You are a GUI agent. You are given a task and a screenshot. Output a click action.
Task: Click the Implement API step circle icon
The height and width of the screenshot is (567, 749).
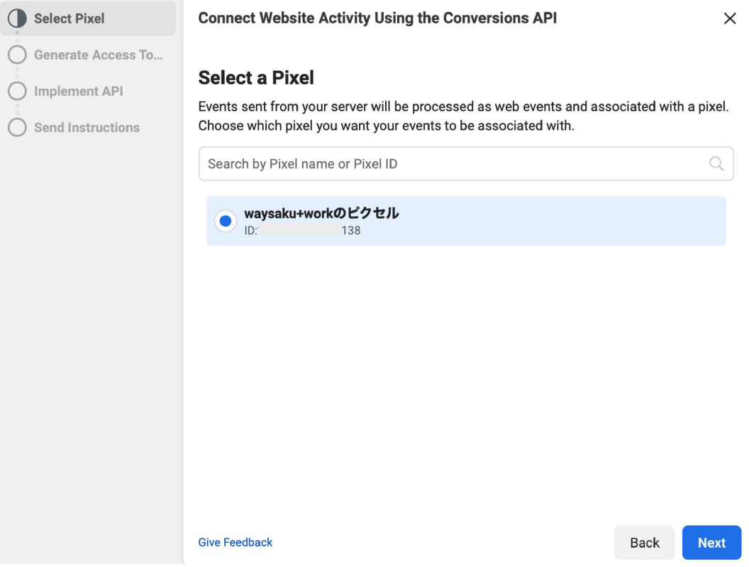(17, 91)
